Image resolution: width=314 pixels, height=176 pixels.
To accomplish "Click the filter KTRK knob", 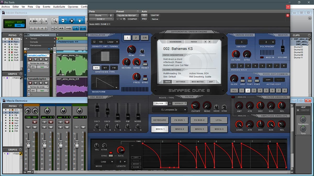I will [224, 107].
